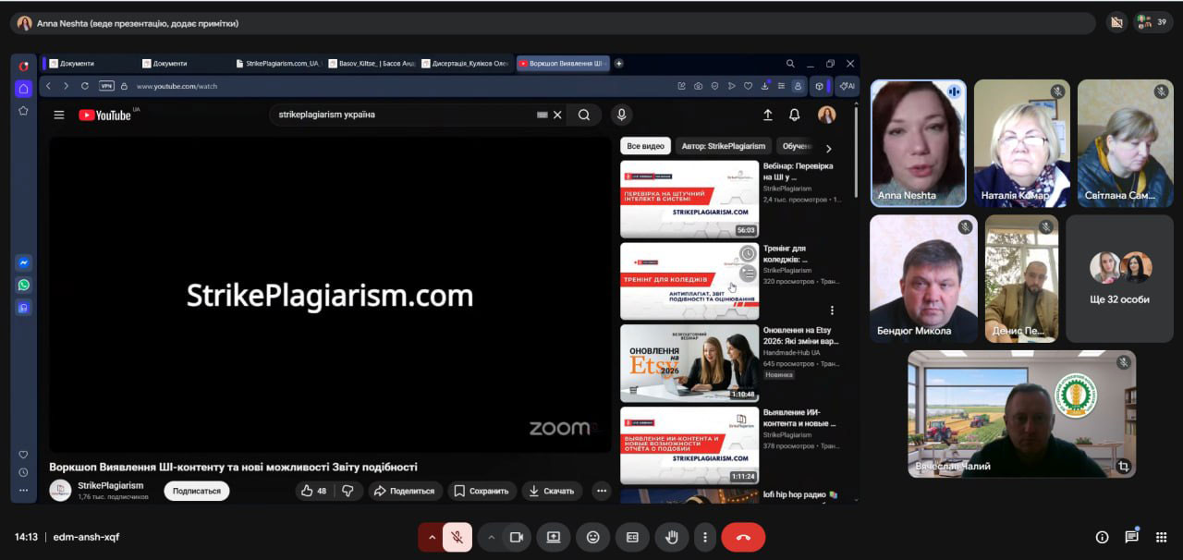The image size is (1183, 560).
Task: Select the 'Автор: StrikePlagiarism' chip
Action: [x=724, y=146]
